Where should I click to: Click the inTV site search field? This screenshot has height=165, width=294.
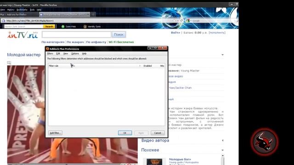(x=77, y=35)
